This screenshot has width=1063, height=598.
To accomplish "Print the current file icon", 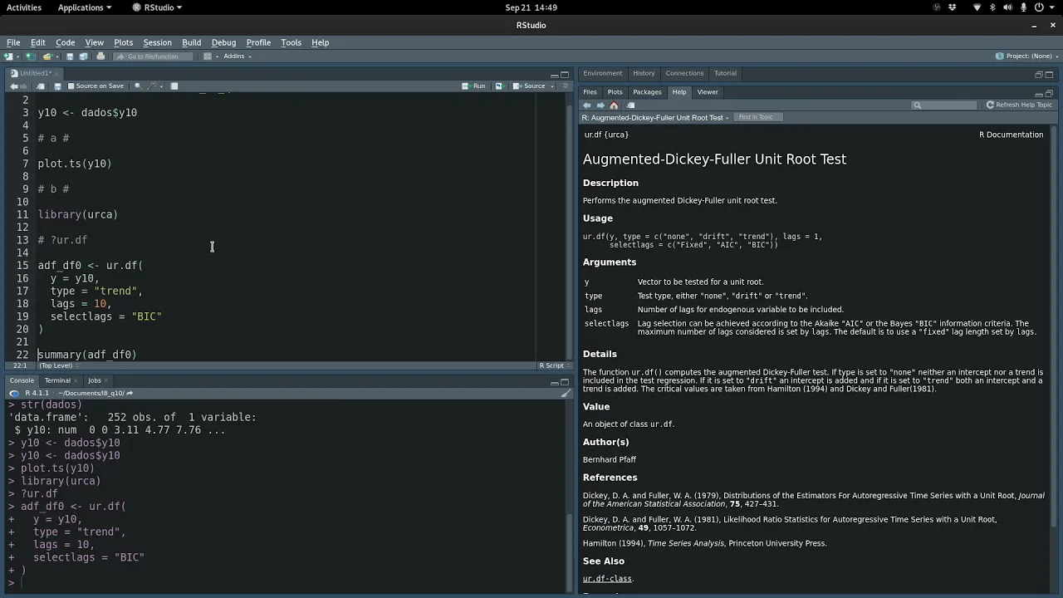I will click(x=100, y=56).
